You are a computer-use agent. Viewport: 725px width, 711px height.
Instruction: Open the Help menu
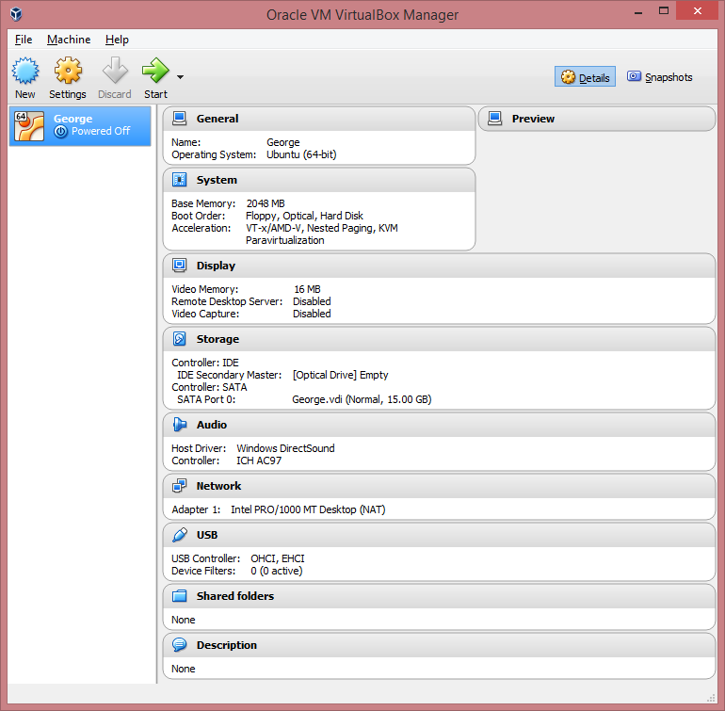coord(117,40)
